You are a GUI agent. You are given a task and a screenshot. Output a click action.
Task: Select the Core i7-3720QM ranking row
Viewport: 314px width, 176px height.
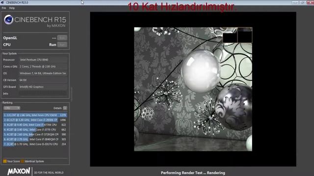coord(35,134)
